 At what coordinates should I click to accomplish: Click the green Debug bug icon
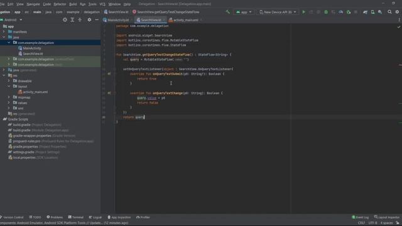(326, 12)
